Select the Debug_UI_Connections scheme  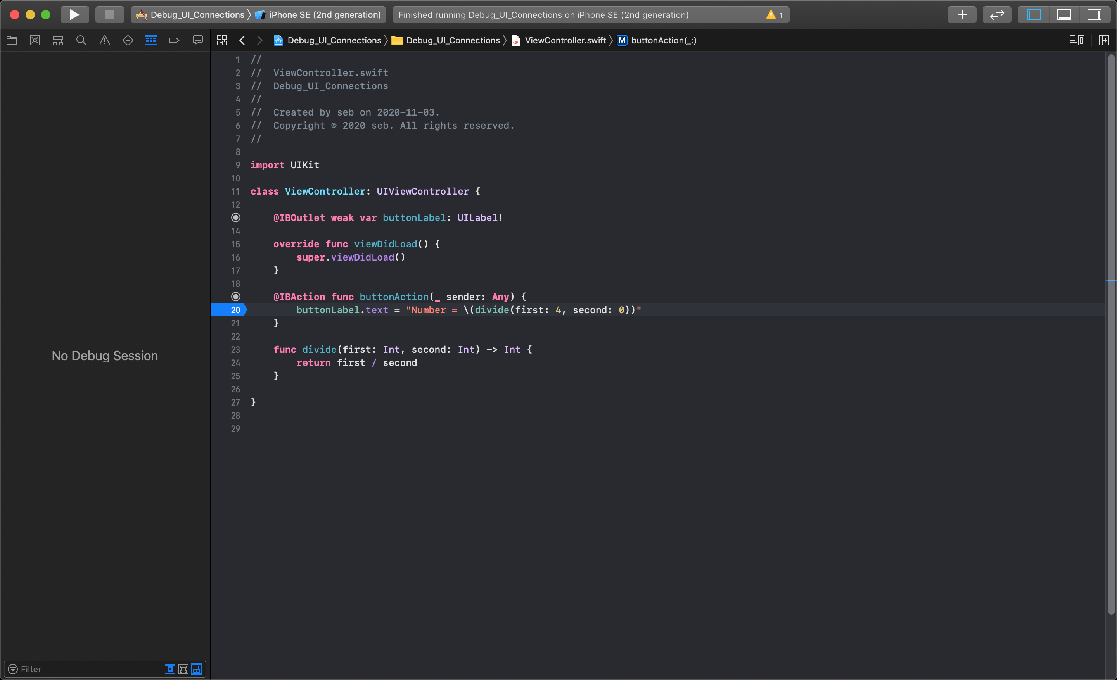[x=190, y=14]
